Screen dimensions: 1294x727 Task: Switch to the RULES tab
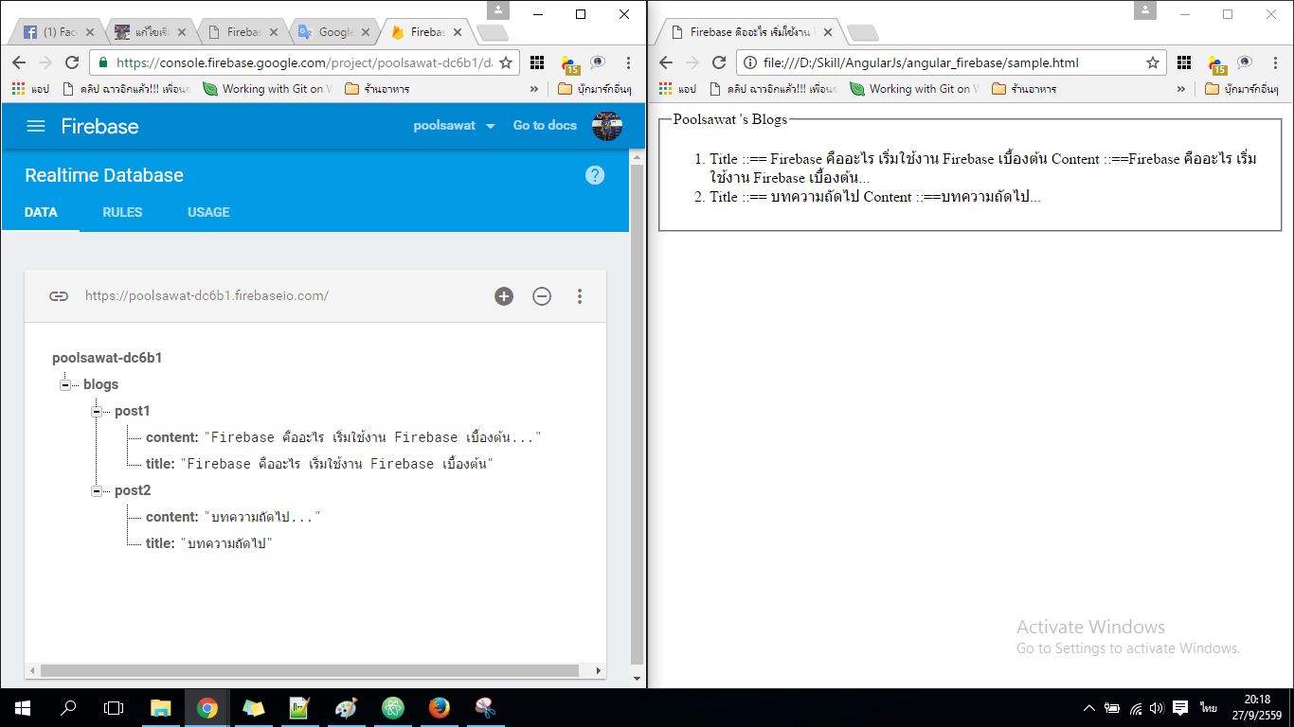click(122, 212)
